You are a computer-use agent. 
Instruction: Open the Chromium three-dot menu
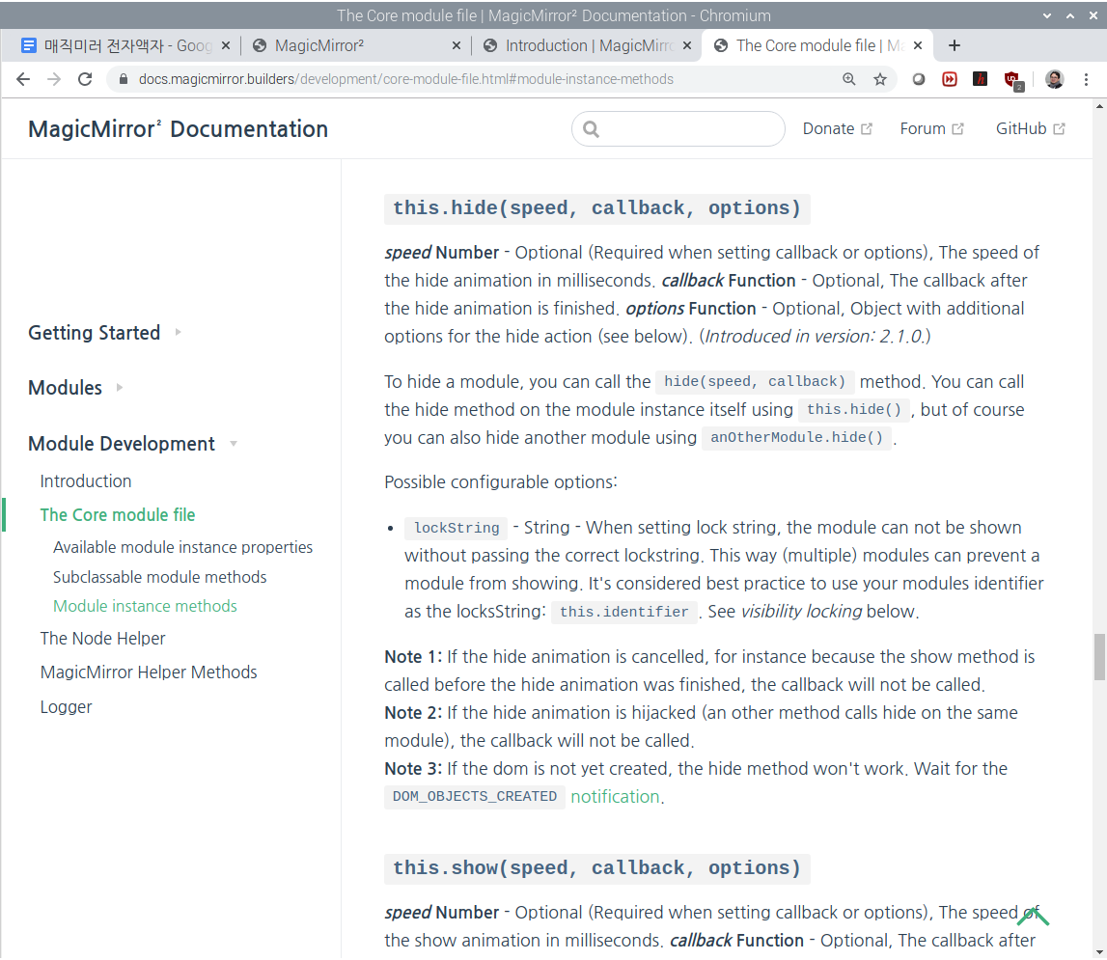pos(1086,79)
